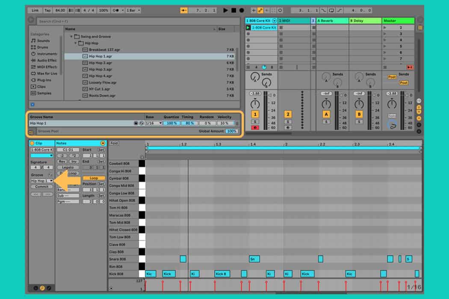Click the Drums category in browser

pyautogui.click(x=42, y=47)
